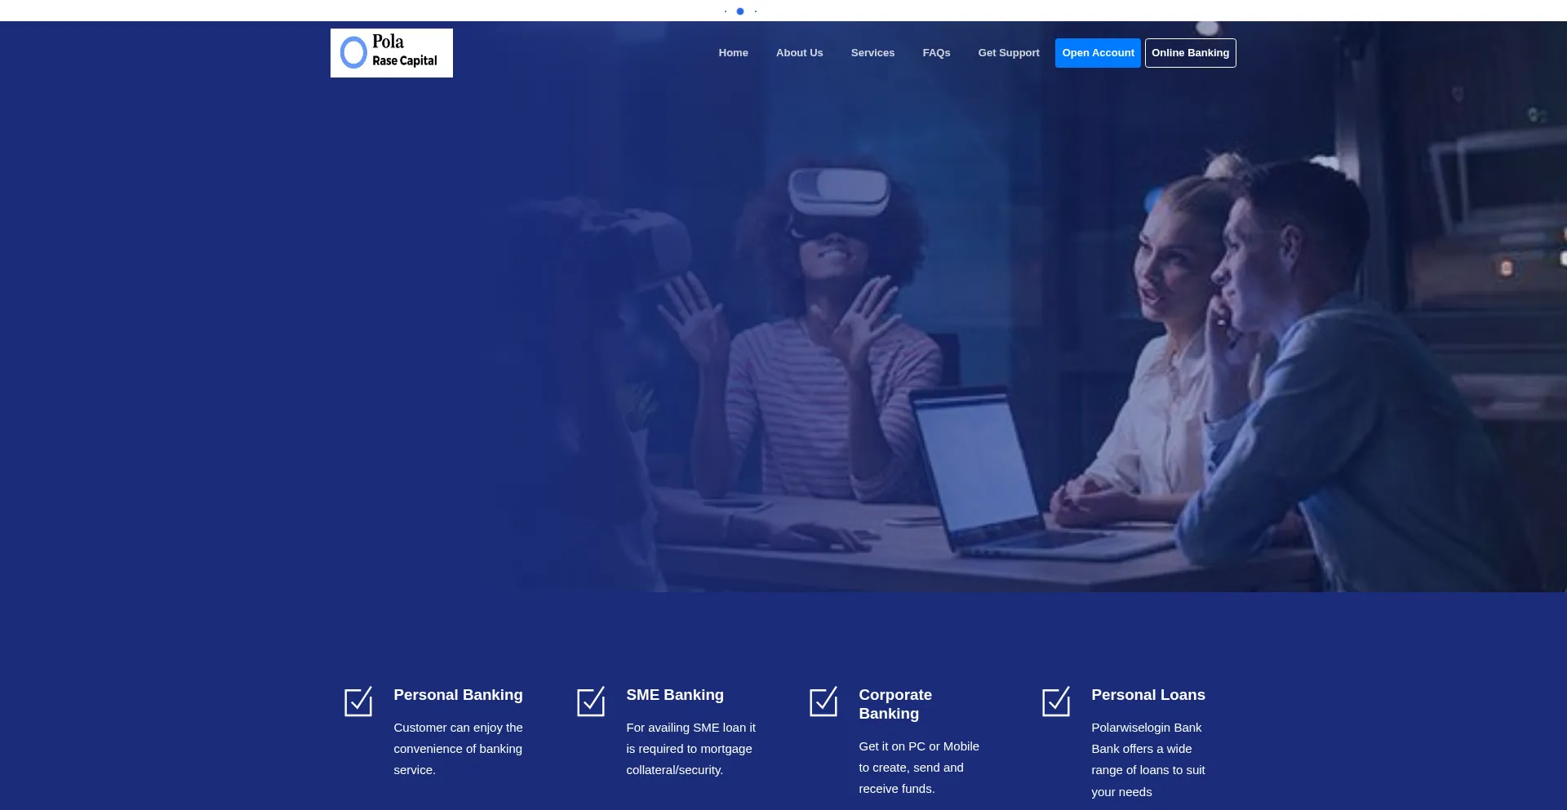Select the first carousel slide dot
This screenshot has height=810, width=1567.
726,11
